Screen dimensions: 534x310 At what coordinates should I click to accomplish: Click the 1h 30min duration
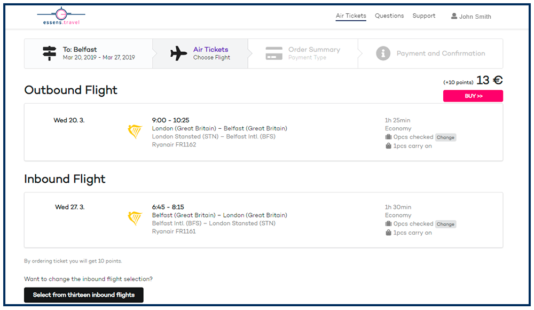tap(398, 207)
